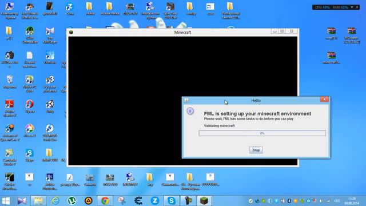This screenshot has height=206, width=366.
Task: Select the Unity desktop shortcut
Action: coord(50,106)
